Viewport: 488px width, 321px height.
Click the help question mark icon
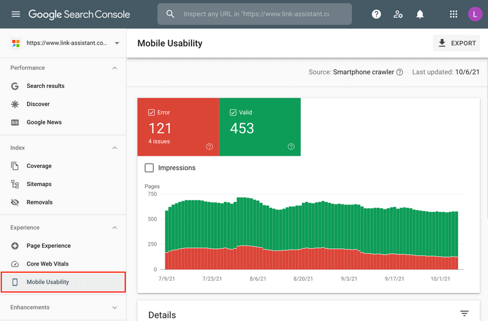pyautogui.click(x=376, y=14)
